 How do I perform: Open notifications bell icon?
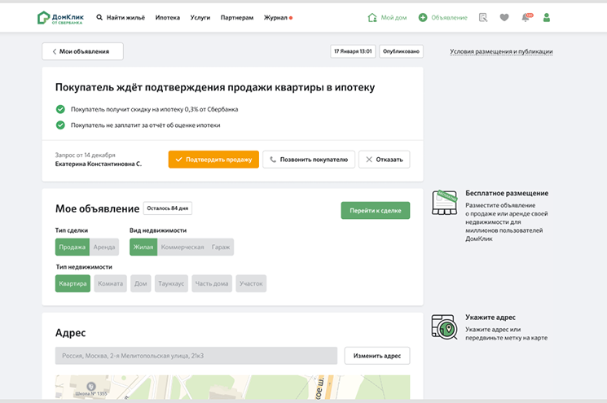click(x=526, y=17)
